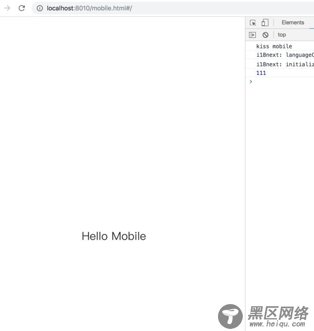Show the console sidebar icon

click(x=252, y=35)
